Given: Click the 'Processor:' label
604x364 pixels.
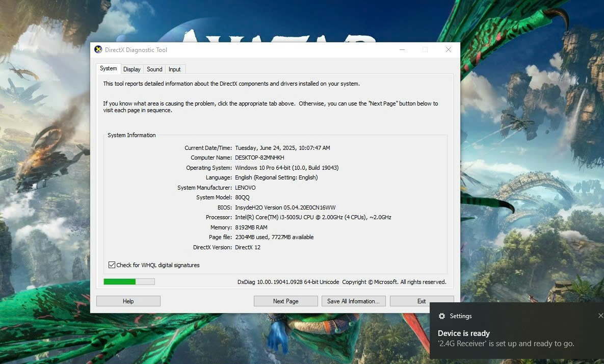Looking at the screenshot, I should (219, 217).
